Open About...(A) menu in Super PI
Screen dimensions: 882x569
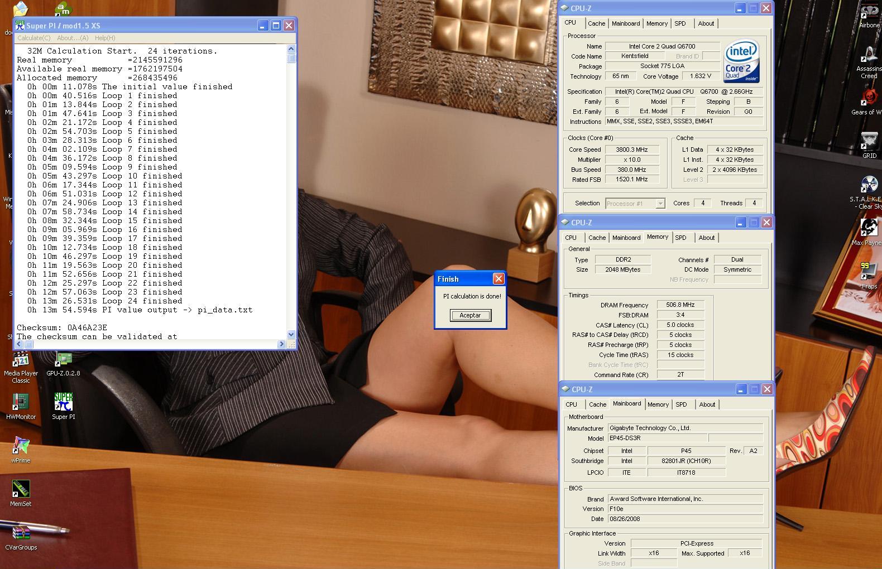(x=73, y=38)
